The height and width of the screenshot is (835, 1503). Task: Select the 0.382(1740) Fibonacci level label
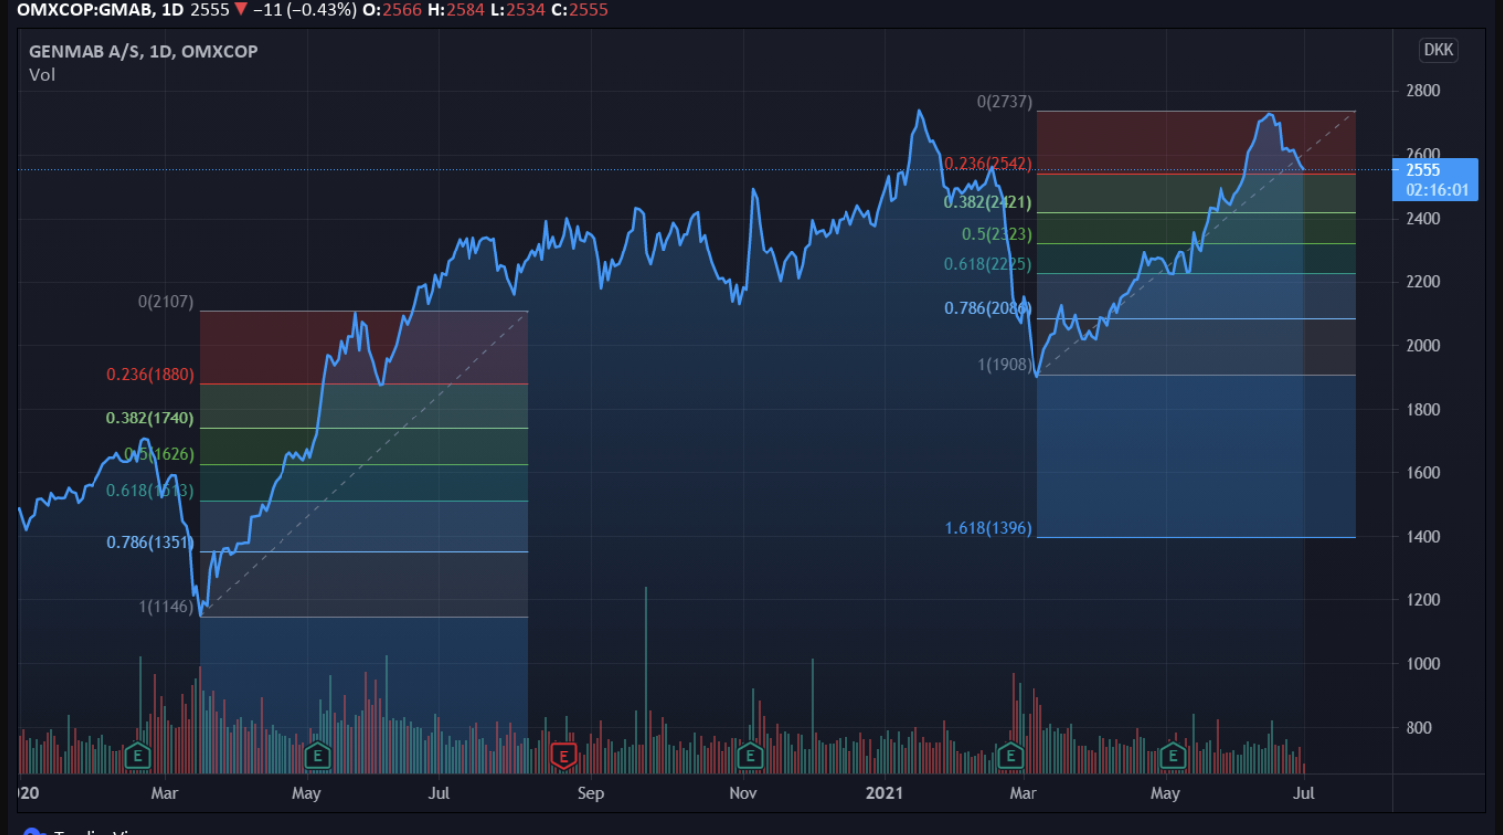[150, 418]
